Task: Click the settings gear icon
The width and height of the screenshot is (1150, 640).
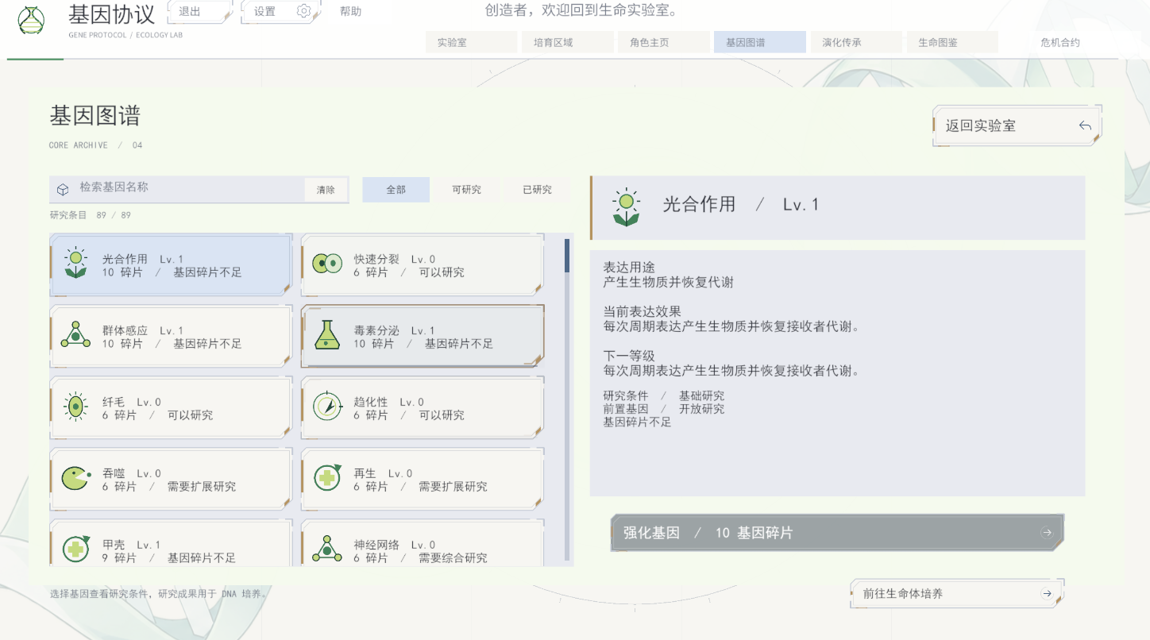Action: point(303,11)
